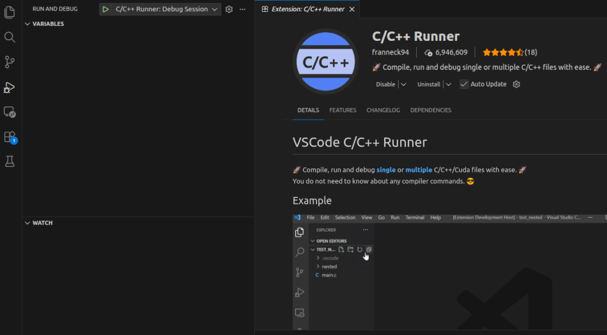The width and height of the screenshot is (607, 335).
Task: Close the Extension: C/C++ Runner tab
Action: pyautogui.click(x=352, y=9)
